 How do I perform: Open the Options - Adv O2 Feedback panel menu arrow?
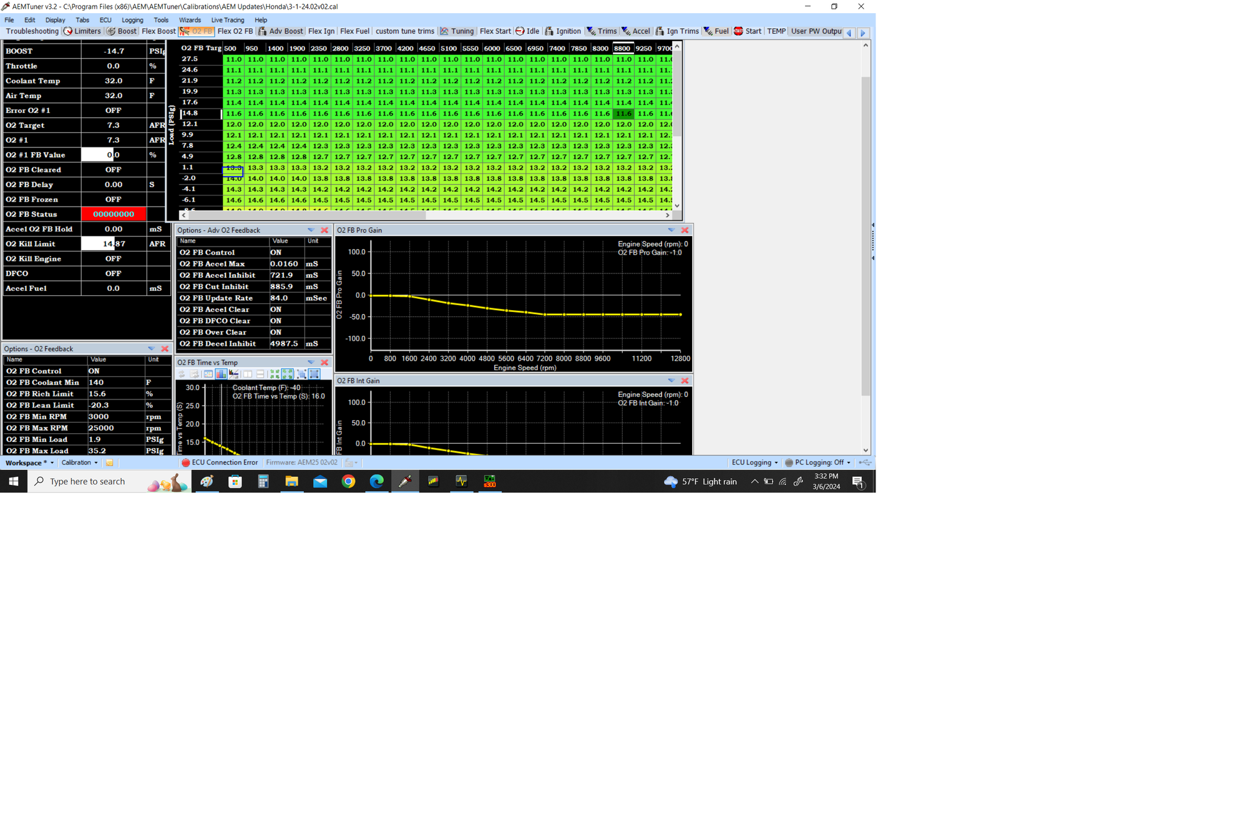pyautogui.click(x=311, y=230)
